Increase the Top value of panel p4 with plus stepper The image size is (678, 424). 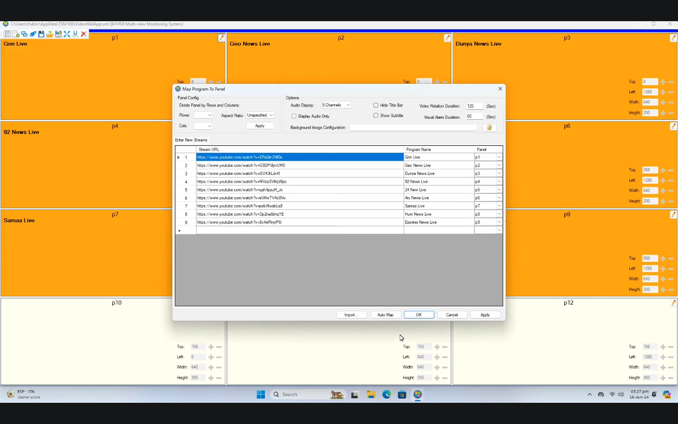(x=211, y=170)
